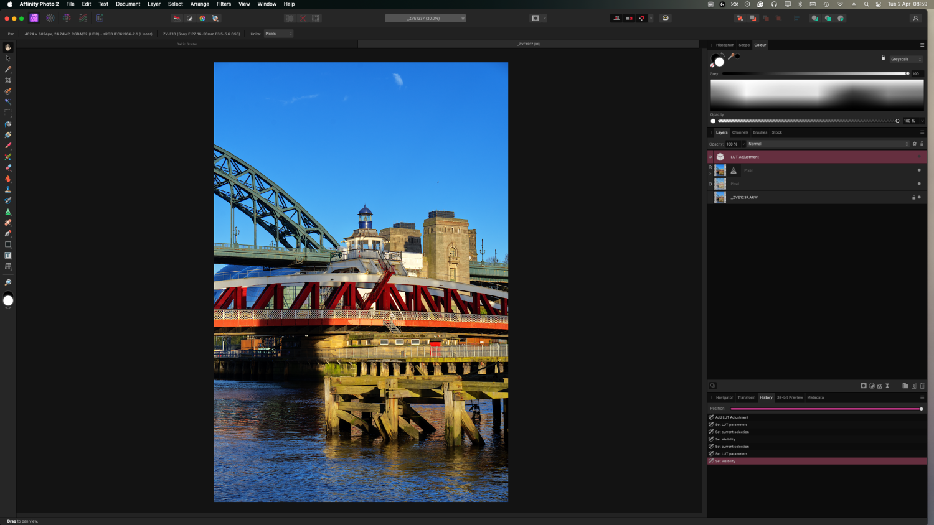934x525 pixels.
Task: Click the Adjustments circle icon in Layers panel
Action: click(872, 386)
